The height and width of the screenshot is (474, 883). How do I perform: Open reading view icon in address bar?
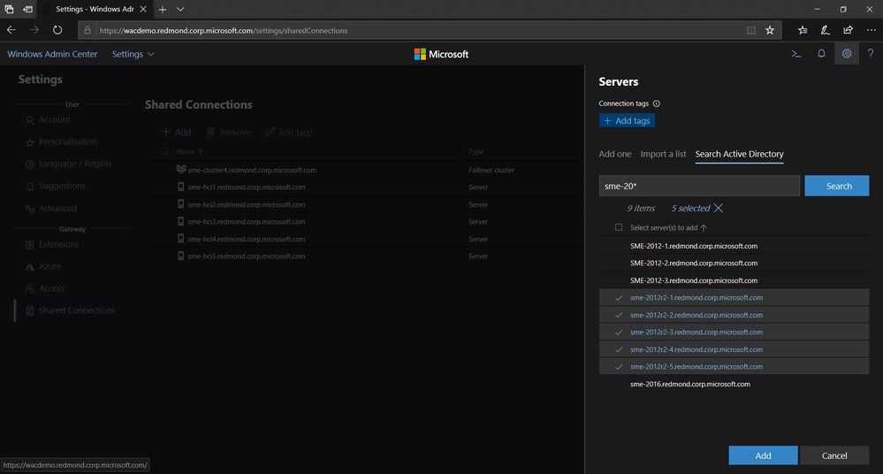[750, 30]
